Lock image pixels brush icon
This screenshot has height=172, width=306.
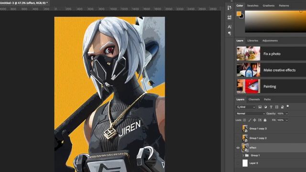point(250,120)
